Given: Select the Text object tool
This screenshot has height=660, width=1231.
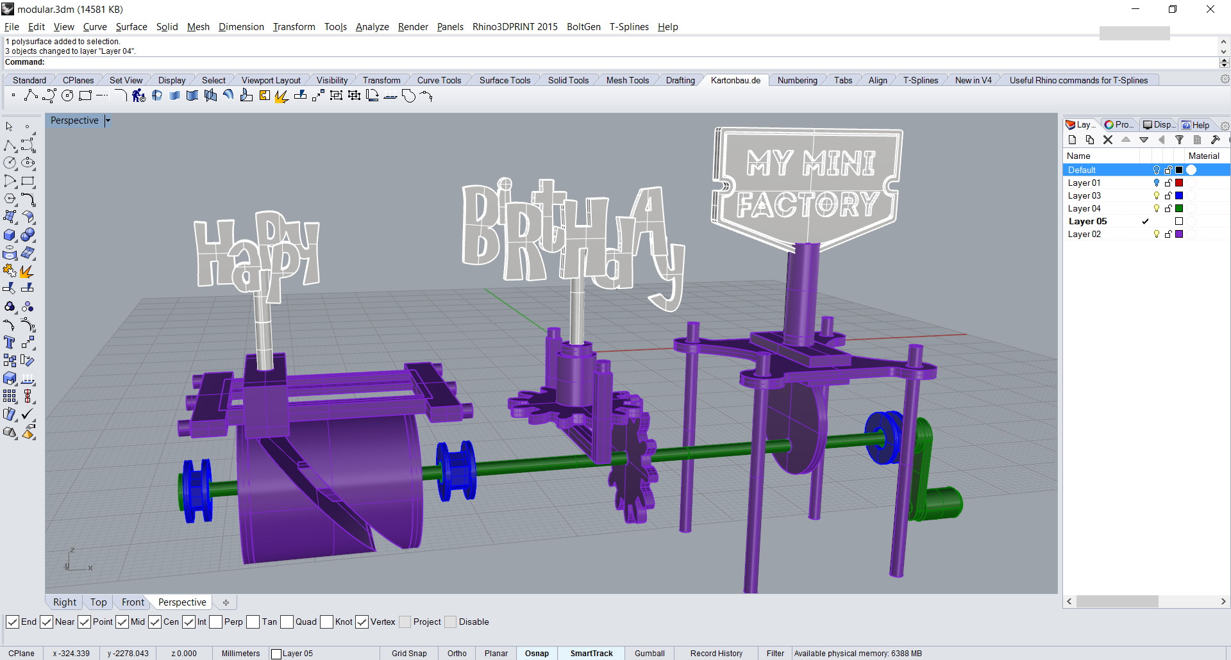Looking at the screenshot, I should point(10,343).
